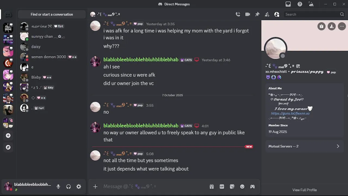Click the message input box
The height and width of the screenshot is (196, 348).
click(154, 186)
